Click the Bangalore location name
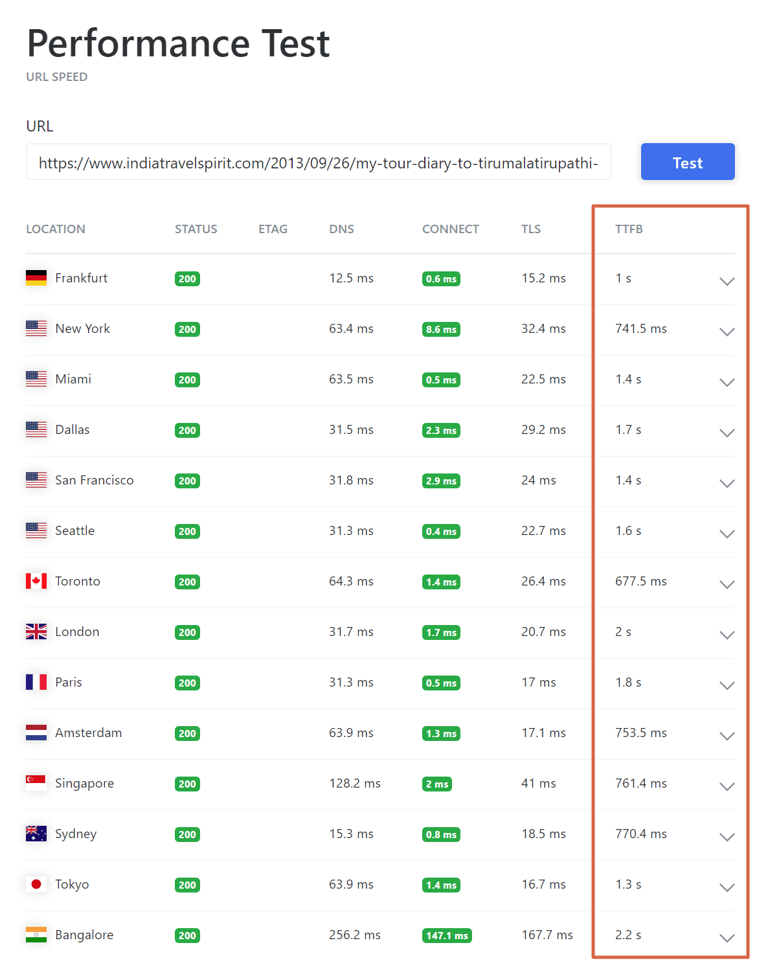 tap(84, 935)
